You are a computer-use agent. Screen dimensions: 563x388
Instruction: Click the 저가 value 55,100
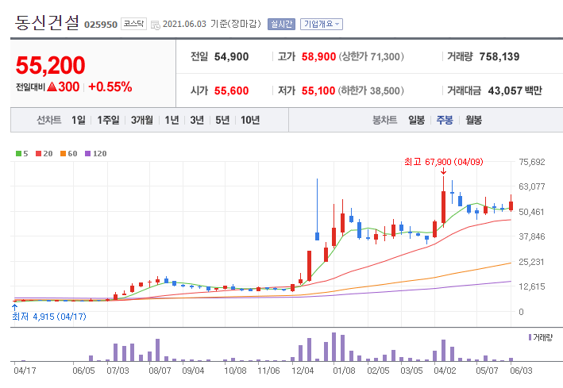[x=318, y=90]
